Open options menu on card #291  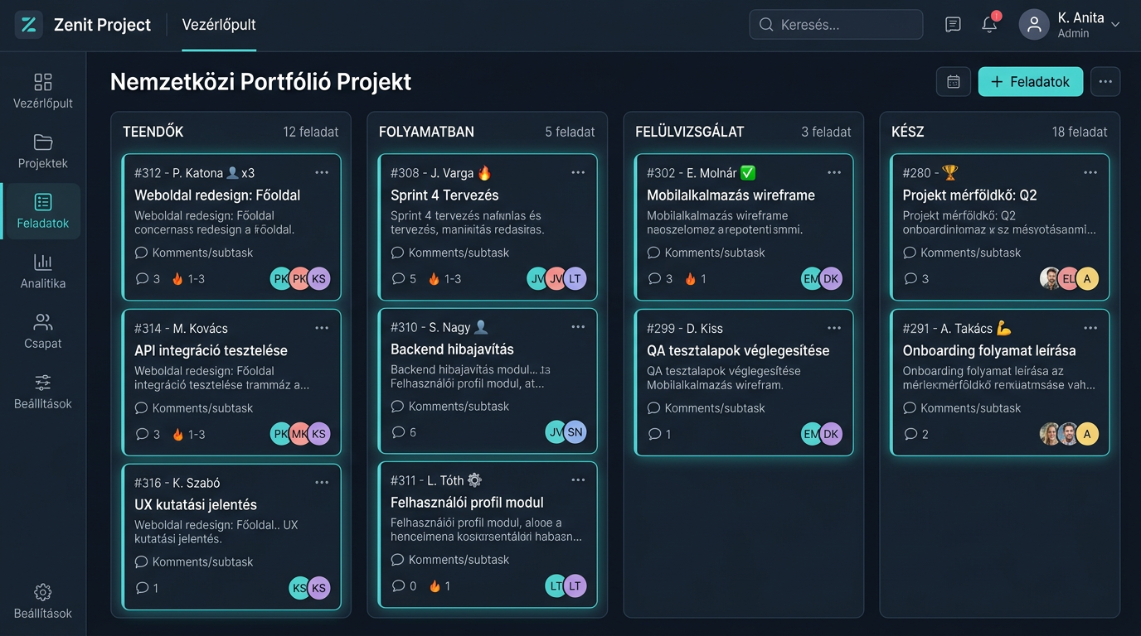pyautogui.click(x=1090, y=328)
